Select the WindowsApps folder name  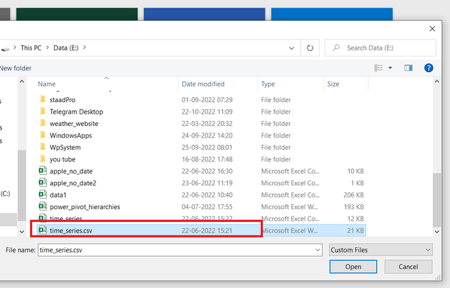coord(71,135)
